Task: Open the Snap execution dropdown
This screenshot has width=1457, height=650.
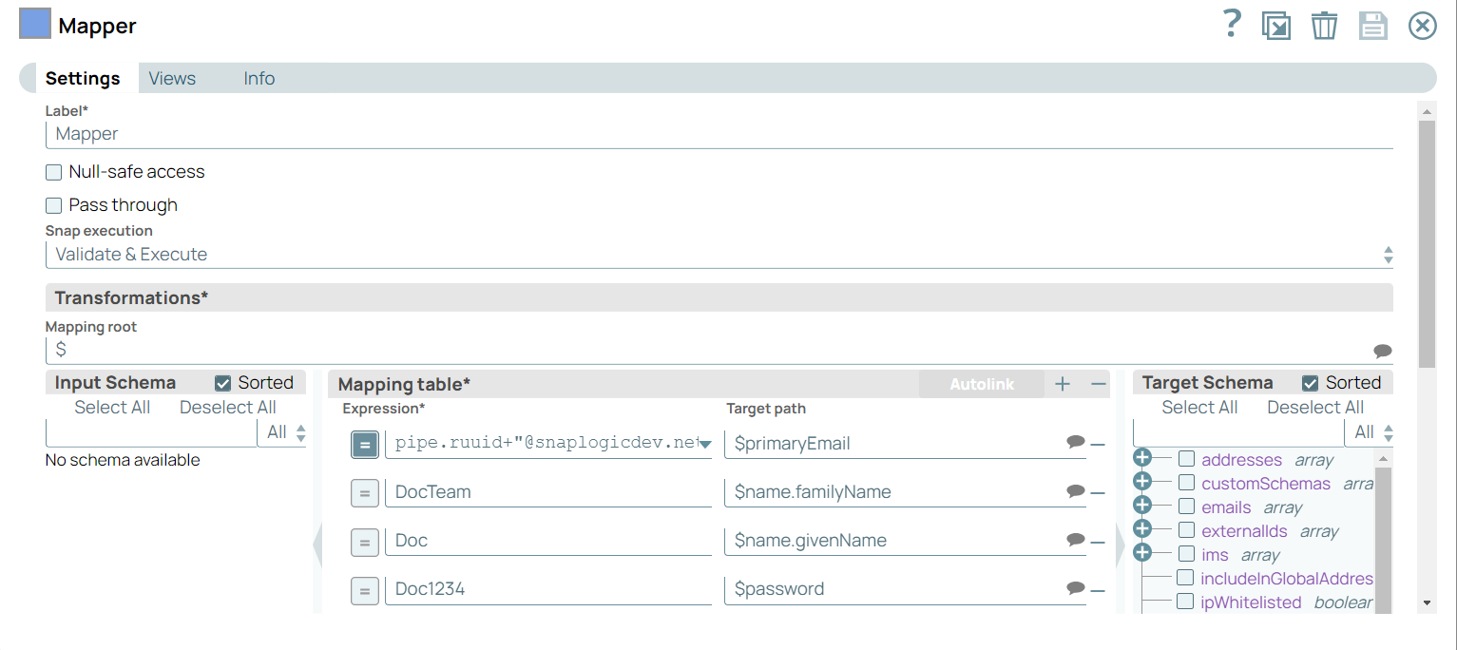Action: tap(719, 255)
